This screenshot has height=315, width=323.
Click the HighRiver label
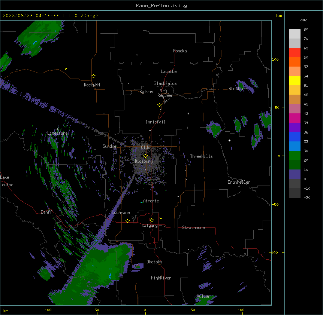(161, 278)
